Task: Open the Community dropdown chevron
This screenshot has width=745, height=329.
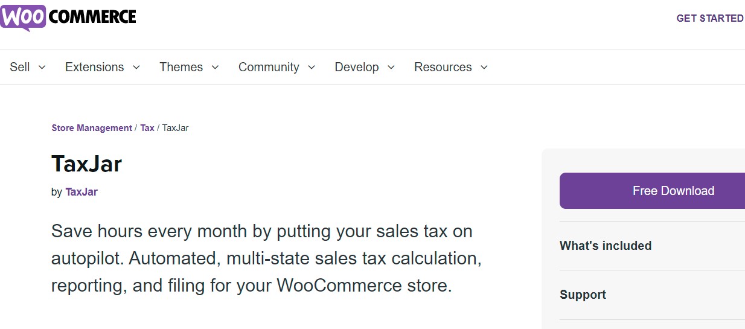Action: click(x=312, y=68)
